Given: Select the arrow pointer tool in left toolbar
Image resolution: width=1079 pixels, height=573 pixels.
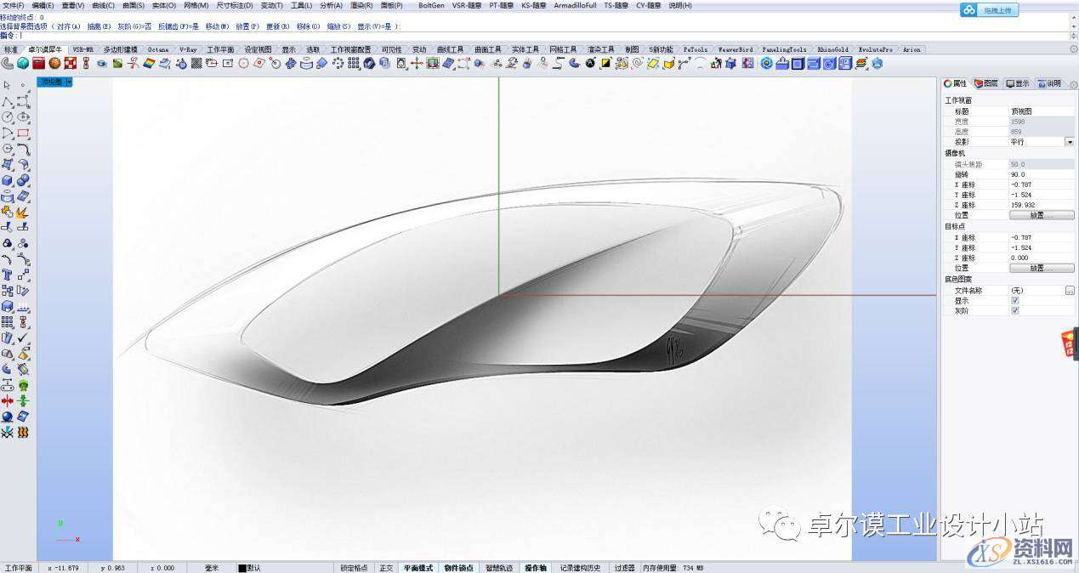Looking at the screenshot, I should tap(7, 85).
